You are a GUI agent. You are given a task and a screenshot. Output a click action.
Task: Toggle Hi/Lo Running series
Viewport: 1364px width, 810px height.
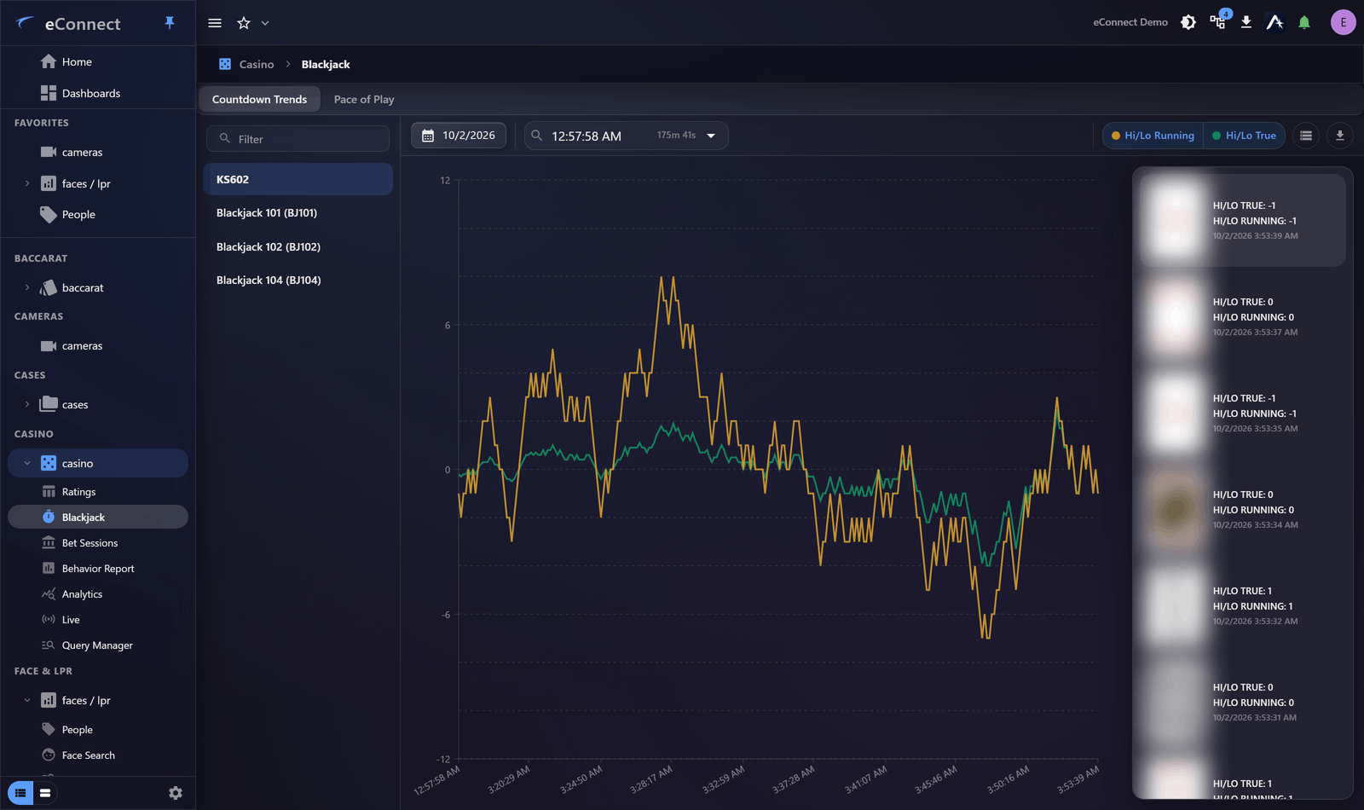coord(1153,136)
